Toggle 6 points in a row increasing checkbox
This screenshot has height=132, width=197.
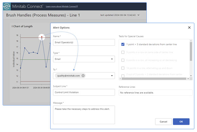(123, 60)
